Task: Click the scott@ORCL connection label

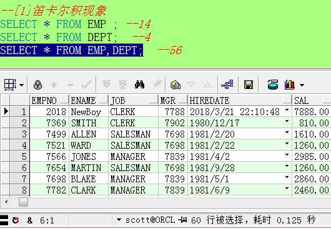Action: pyautogui.click(x=150, y=220)
